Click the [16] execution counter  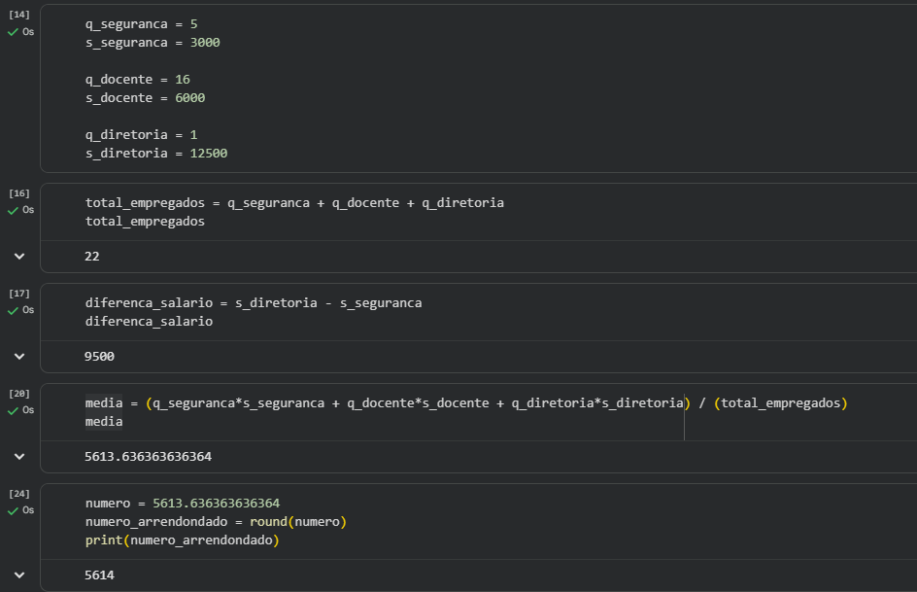(19, 193)
